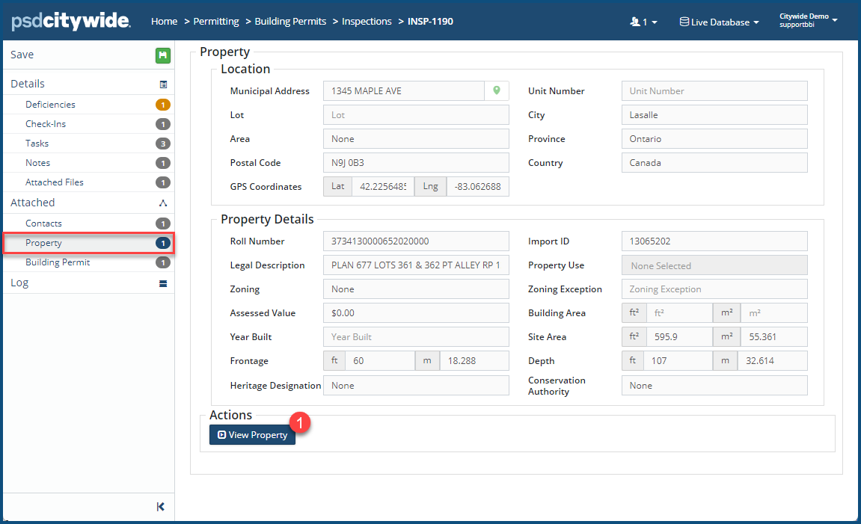Click the Postal Code field
Viewport: 861px width, 524px height.
416,162
